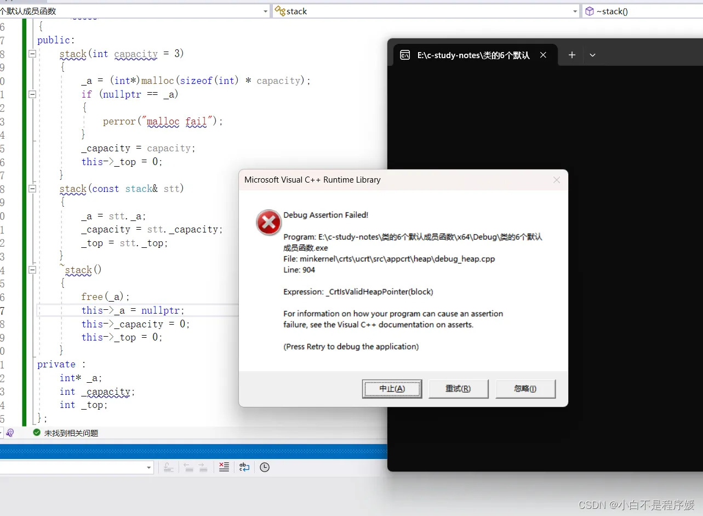Click the _a = stt._a; line
Screen dimensions: 703x516
113,216
